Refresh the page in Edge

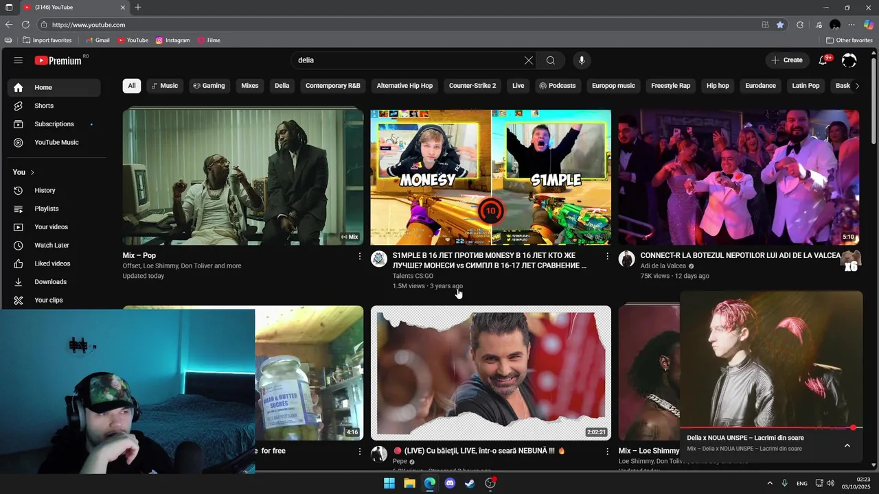pos(25,25)
